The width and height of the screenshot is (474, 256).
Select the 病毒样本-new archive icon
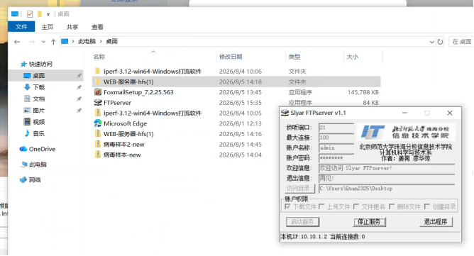[98, 155]
